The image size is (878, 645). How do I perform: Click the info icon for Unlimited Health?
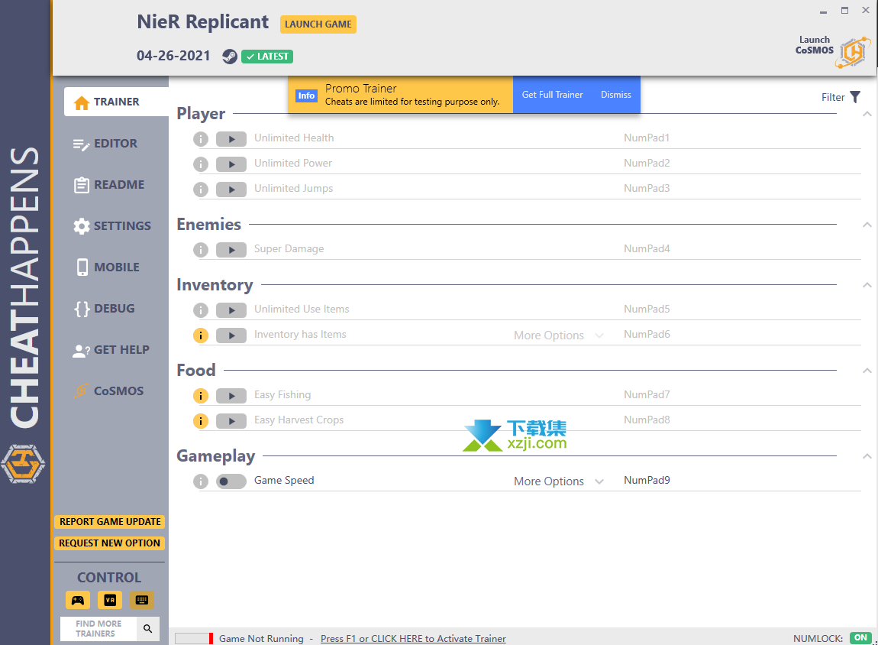(201, 139)
